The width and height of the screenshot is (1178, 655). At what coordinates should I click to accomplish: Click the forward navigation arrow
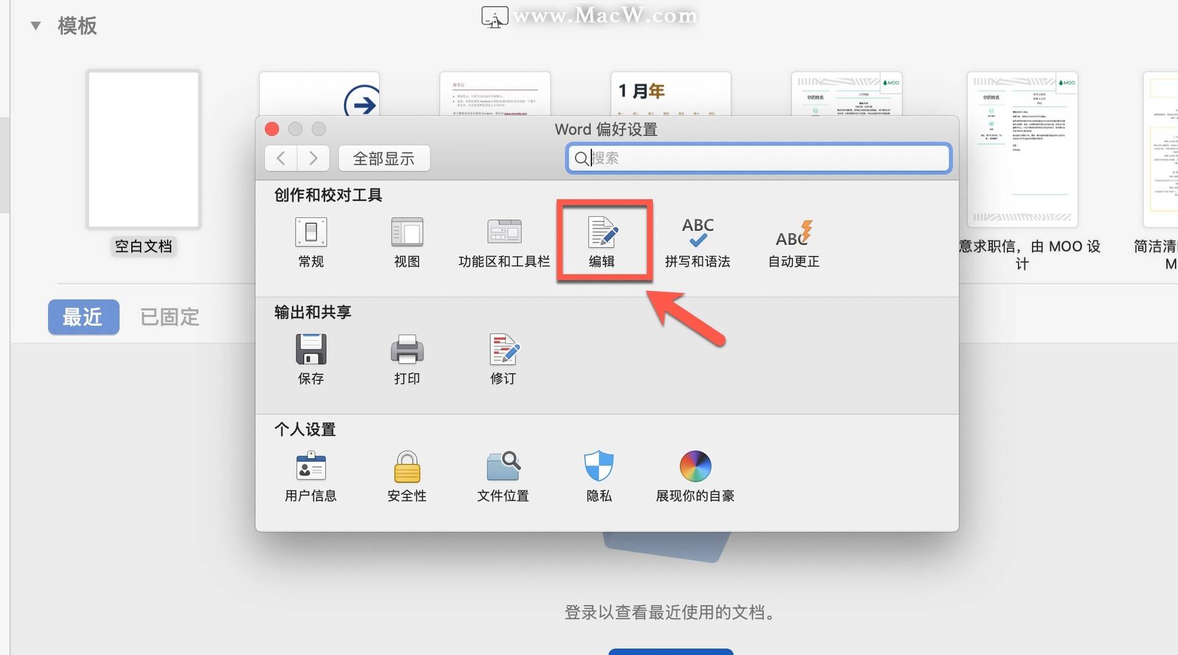click(x=313, y=158)
